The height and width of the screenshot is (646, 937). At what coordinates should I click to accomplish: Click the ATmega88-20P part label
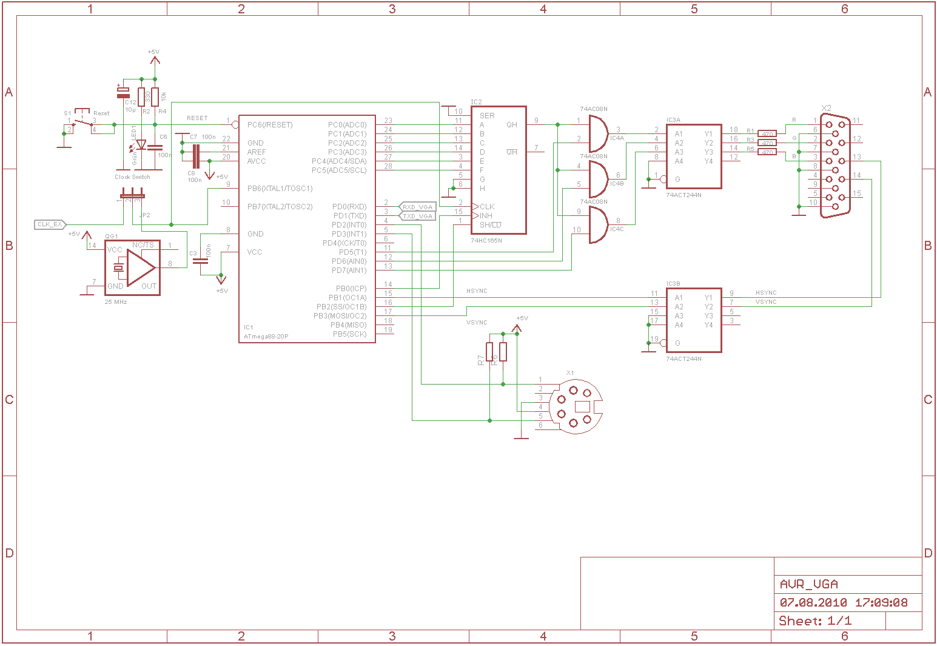click(x=266, y=336)
